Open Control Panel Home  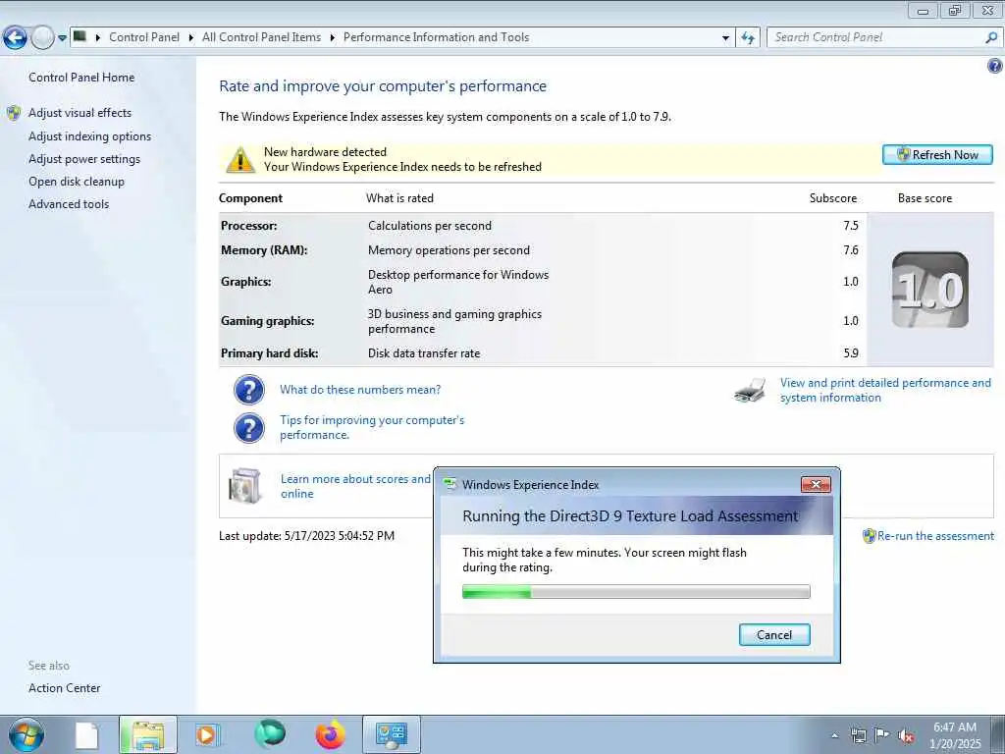pyautogui.click(x=81, y=78)
